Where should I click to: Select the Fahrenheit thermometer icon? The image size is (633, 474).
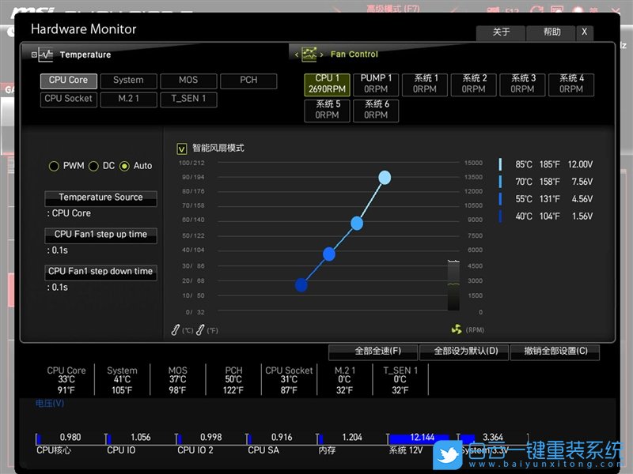tap(201, 329)
